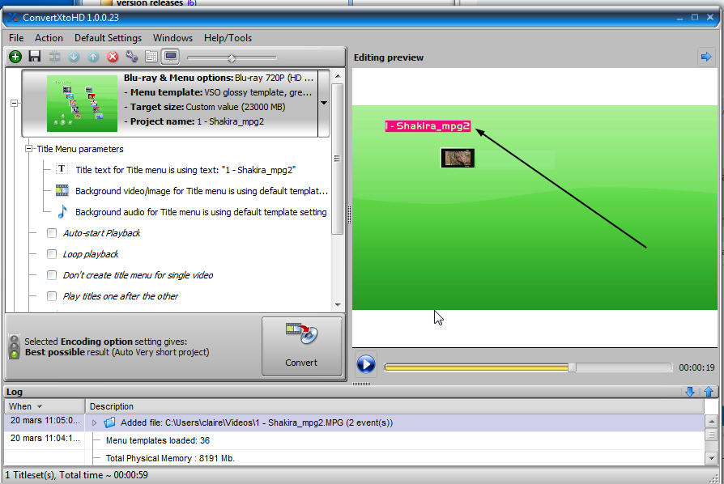Viewport: 724px width, 484px height.
Task: Click the settings tree scroll up arrow
Action: point(338,76)
